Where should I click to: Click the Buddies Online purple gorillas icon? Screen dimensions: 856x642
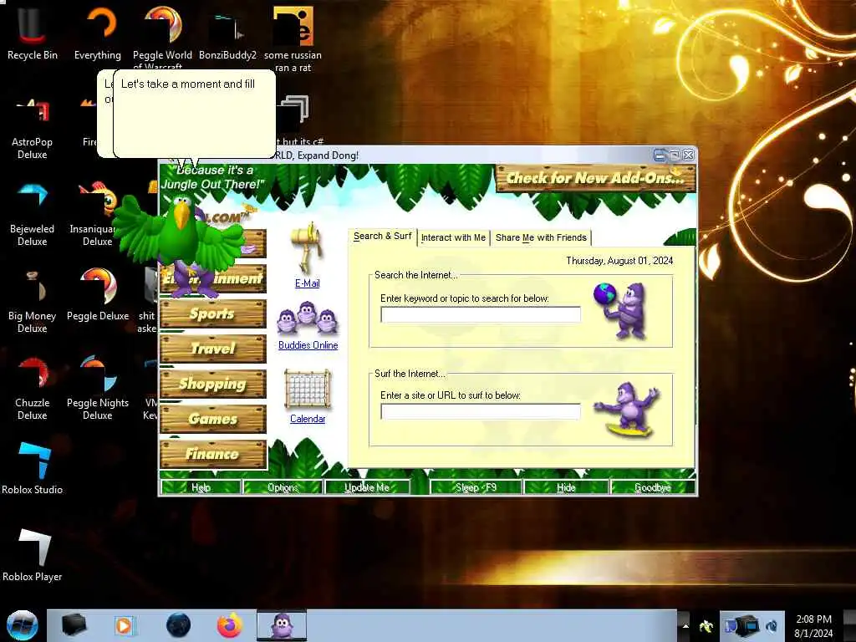[308, 318]
